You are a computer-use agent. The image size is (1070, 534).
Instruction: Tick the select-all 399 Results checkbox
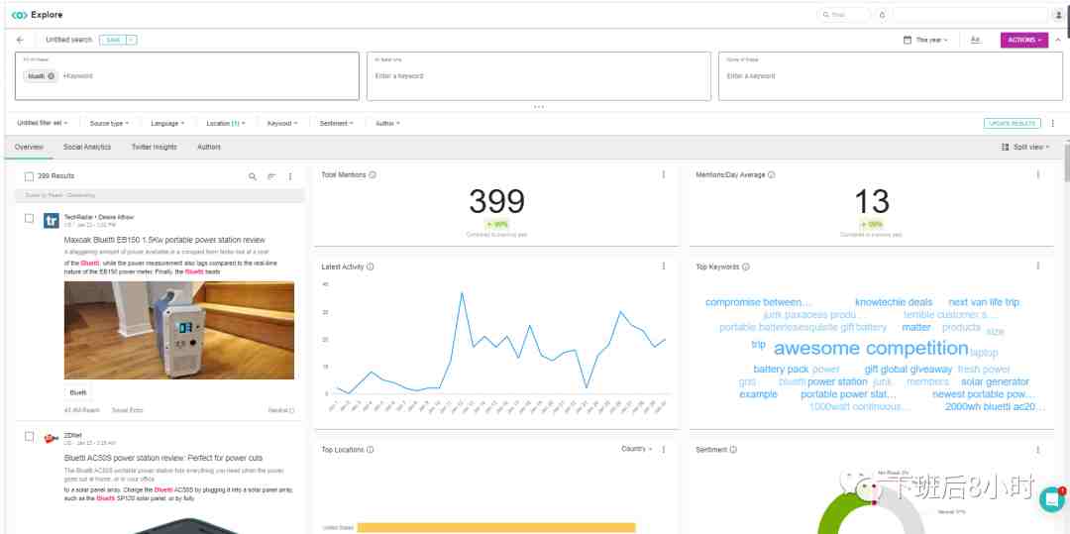30,176
